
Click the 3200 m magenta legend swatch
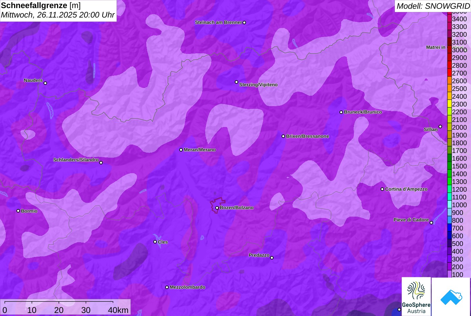pyautogui.click(x=449, y=34)
